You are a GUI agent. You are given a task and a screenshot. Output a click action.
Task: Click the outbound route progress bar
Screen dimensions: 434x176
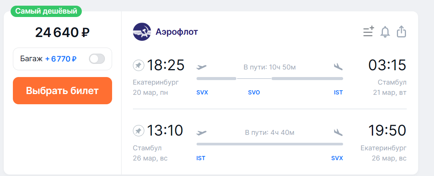tap(270, 79)
